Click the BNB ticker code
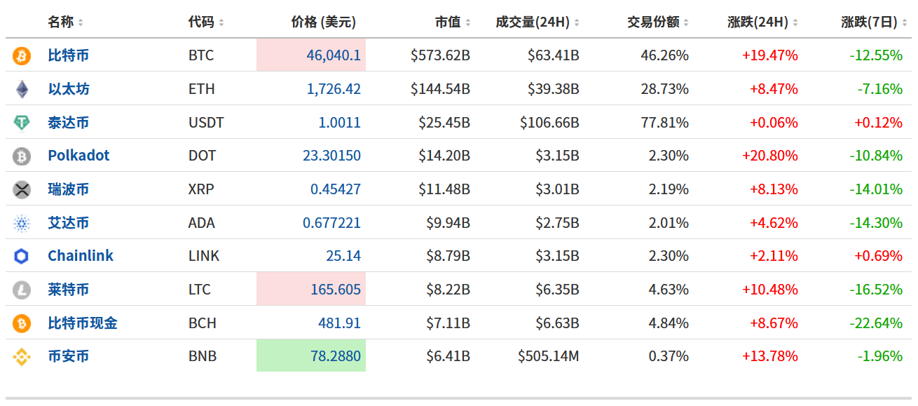 pos(203,357)
